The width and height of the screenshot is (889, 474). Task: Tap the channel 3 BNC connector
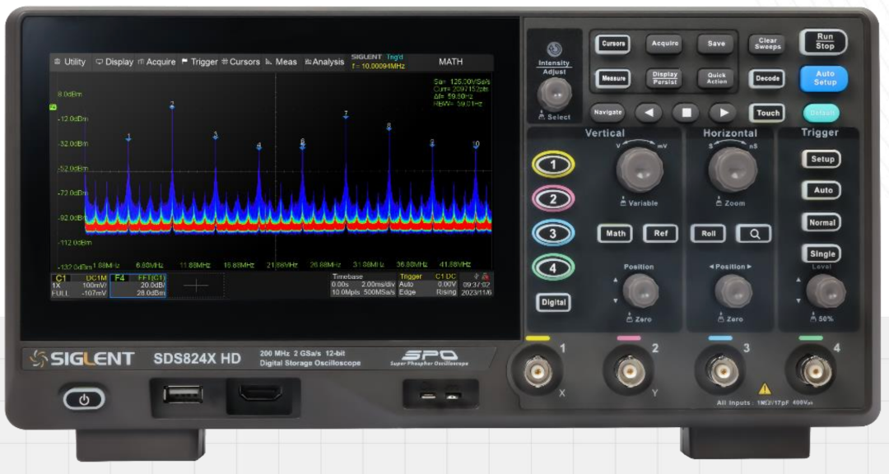click(x=722, y=373)
